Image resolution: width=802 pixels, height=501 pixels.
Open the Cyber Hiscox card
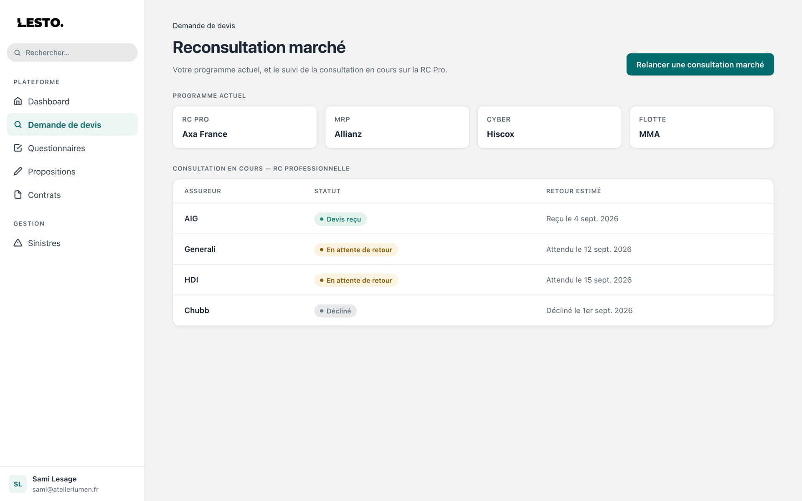pyautogui.click(x=549, y=127)
